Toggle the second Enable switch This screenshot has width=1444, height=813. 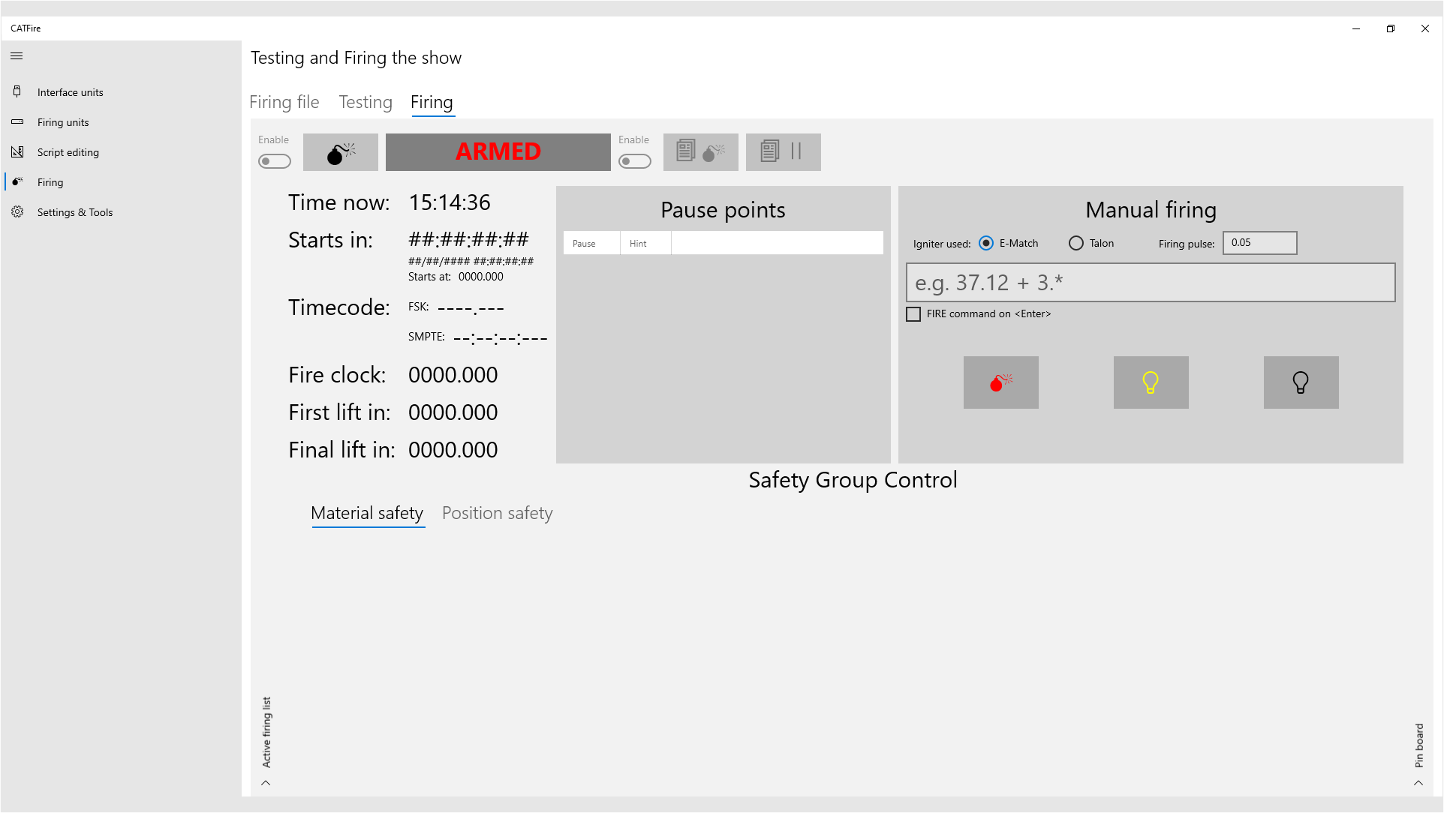(635, 161)
